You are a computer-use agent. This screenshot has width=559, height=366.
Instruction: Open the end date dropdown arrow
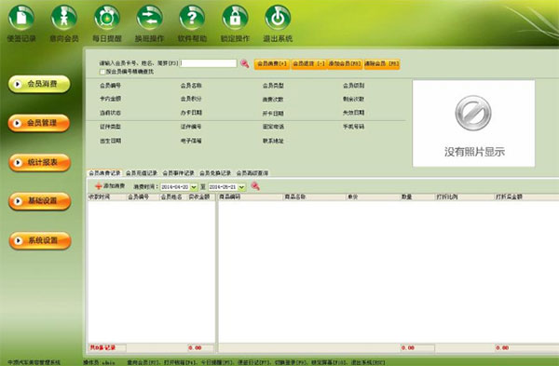tap(241, 187)
